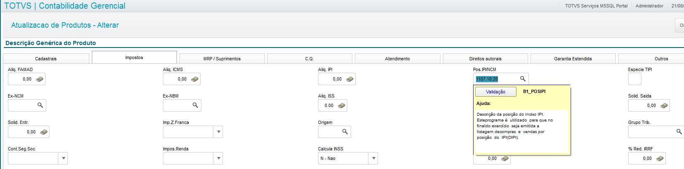Viewport: 684px width, 169px height.
Task: Expand Calcula INSS combo box
Action: coord(373,158)
